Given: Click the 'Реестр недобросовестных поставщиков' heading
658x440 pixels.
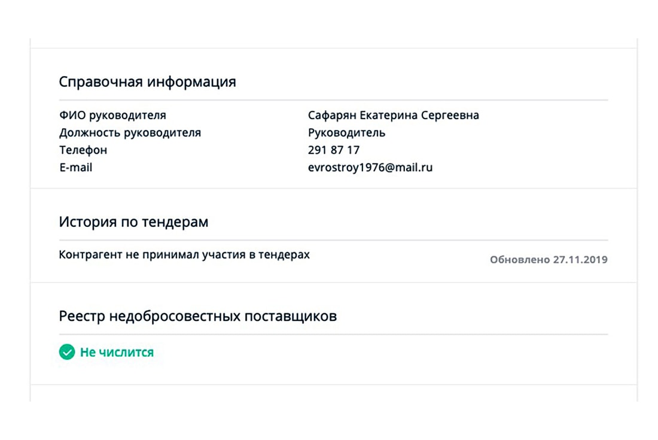Looking at the screenshot, I should click(197, 316).
